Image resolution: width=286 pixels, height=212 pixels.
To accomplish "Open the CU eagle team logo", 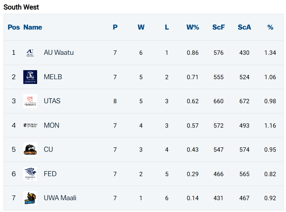I will (x=30, y=149).
